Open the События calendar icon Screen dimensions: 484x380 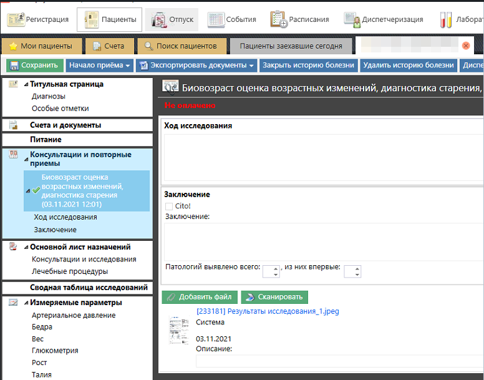click(216, 19)
